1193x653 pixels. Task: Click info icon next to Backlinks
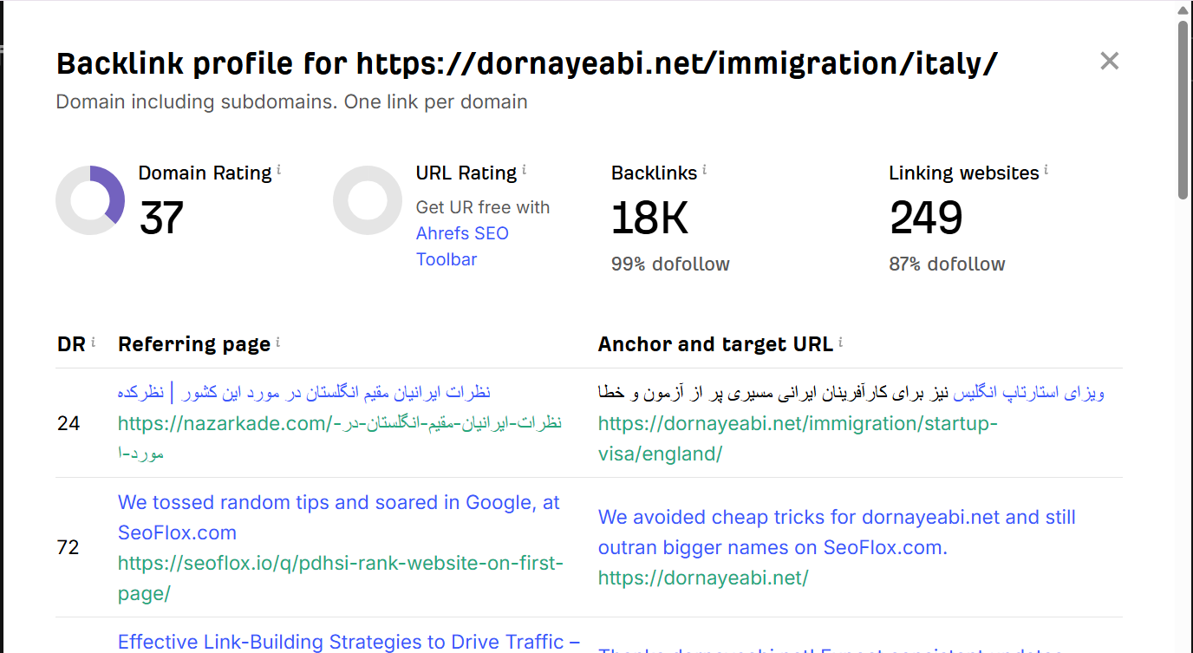(705, 171)
